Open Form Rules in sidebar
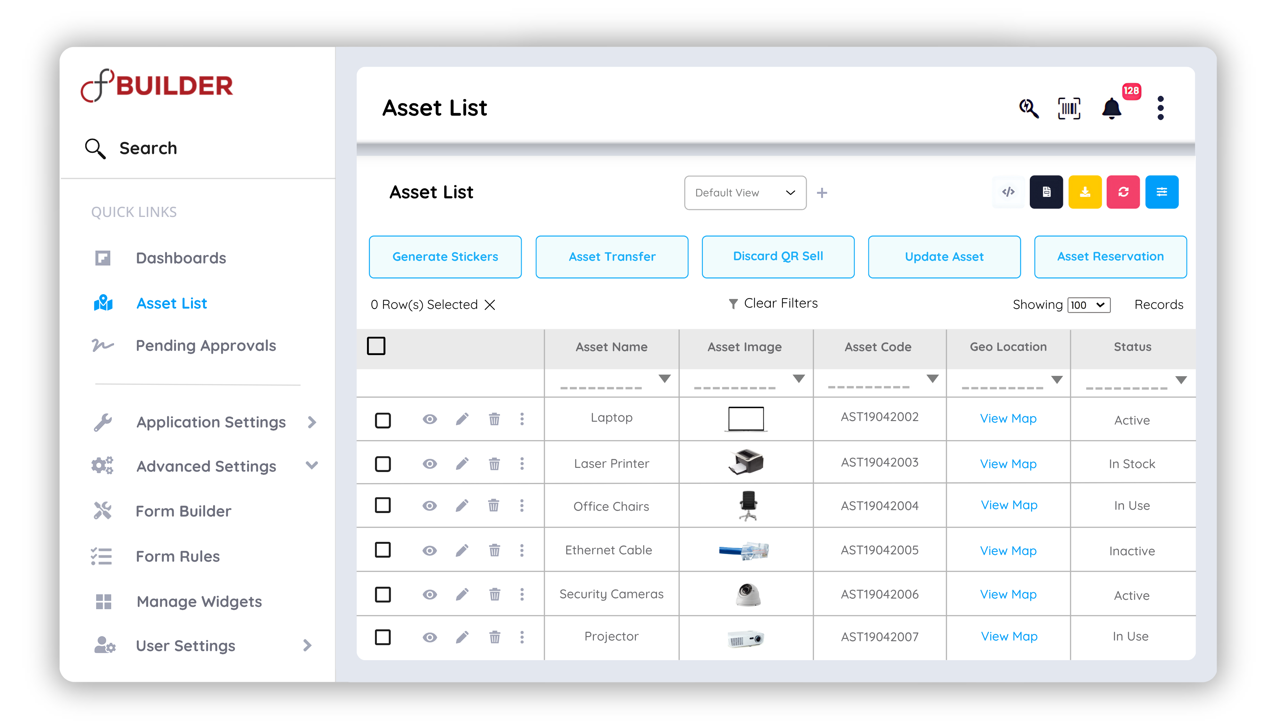Viewport: 1282px width, 721px height. coord(178,556)
